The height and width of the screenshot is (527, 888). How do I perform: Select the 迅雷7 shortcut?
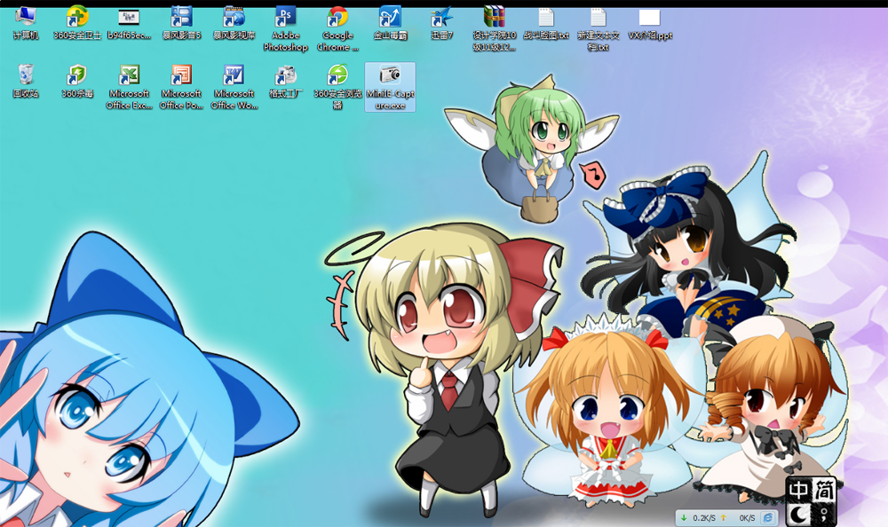click(x=441, y=24)
